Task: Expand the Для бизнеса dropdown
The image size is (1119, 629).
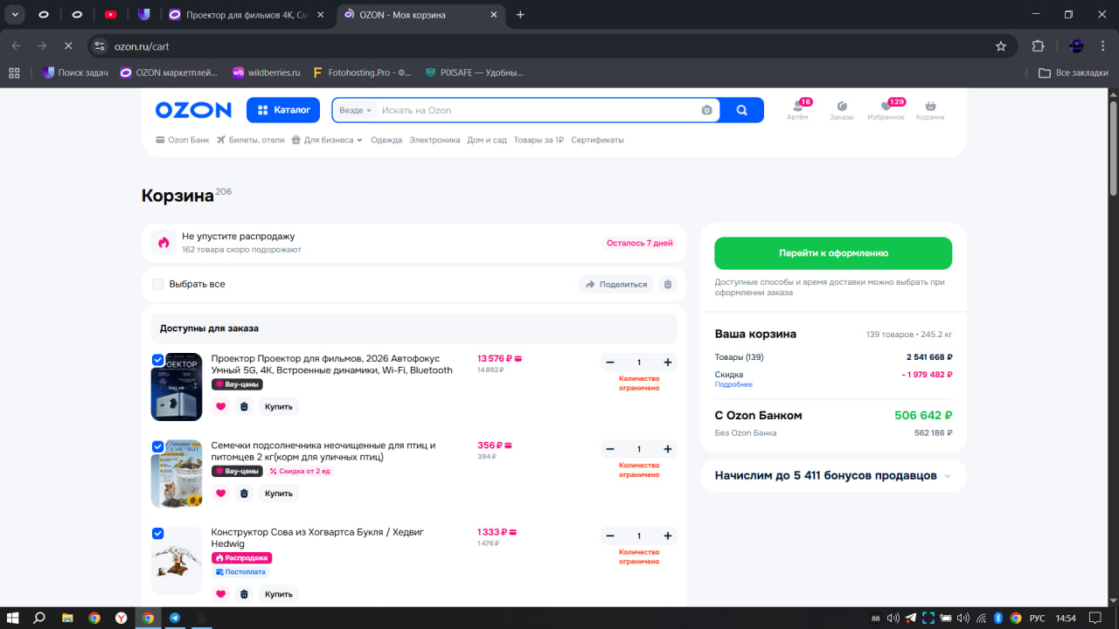Action: click(327, 140)
